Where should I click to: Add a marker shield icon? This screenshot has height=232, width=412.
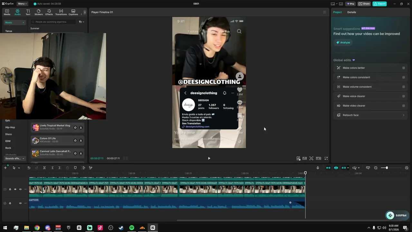coord(75,168)
